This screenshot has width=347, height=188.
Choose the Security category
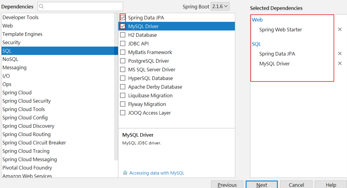click(58, 42)
